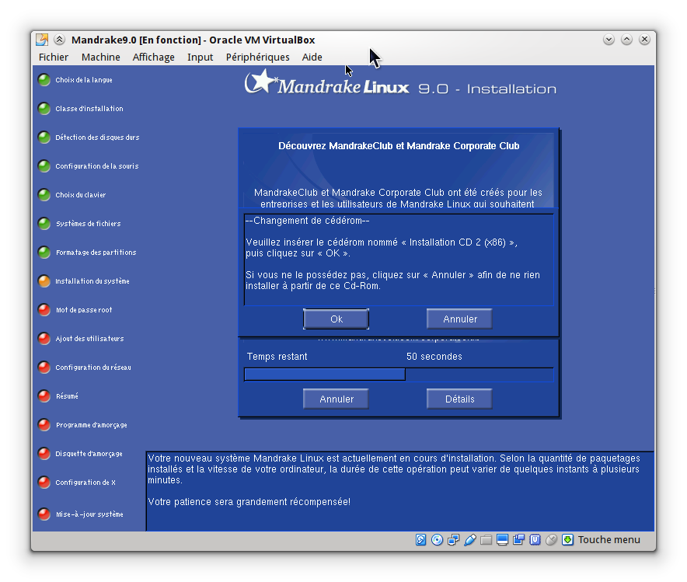Screen dimensions: 687x582
Task: Select the Mise-à-jour système step indicator
Action: [x=44, y=514]
